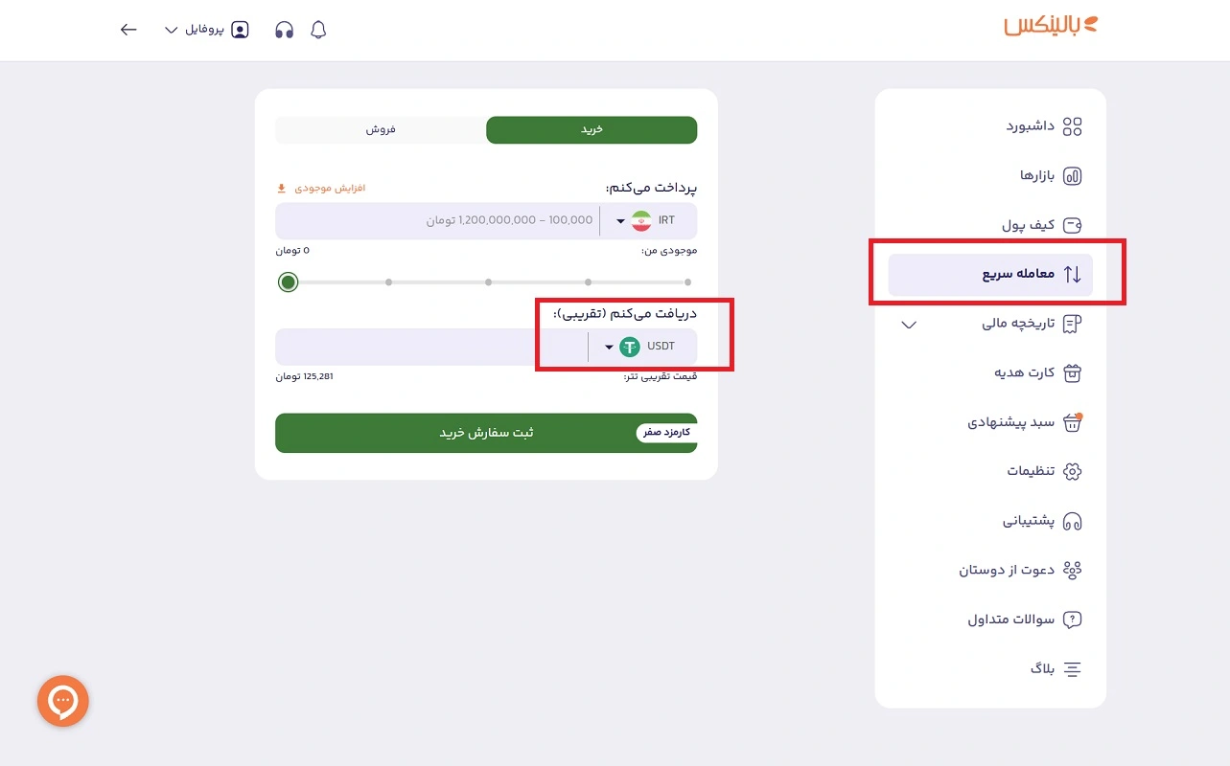1230x766 pixels.
Task: Open the کیف پول (Wallet) icon
Action: (x=1072, y=225)
